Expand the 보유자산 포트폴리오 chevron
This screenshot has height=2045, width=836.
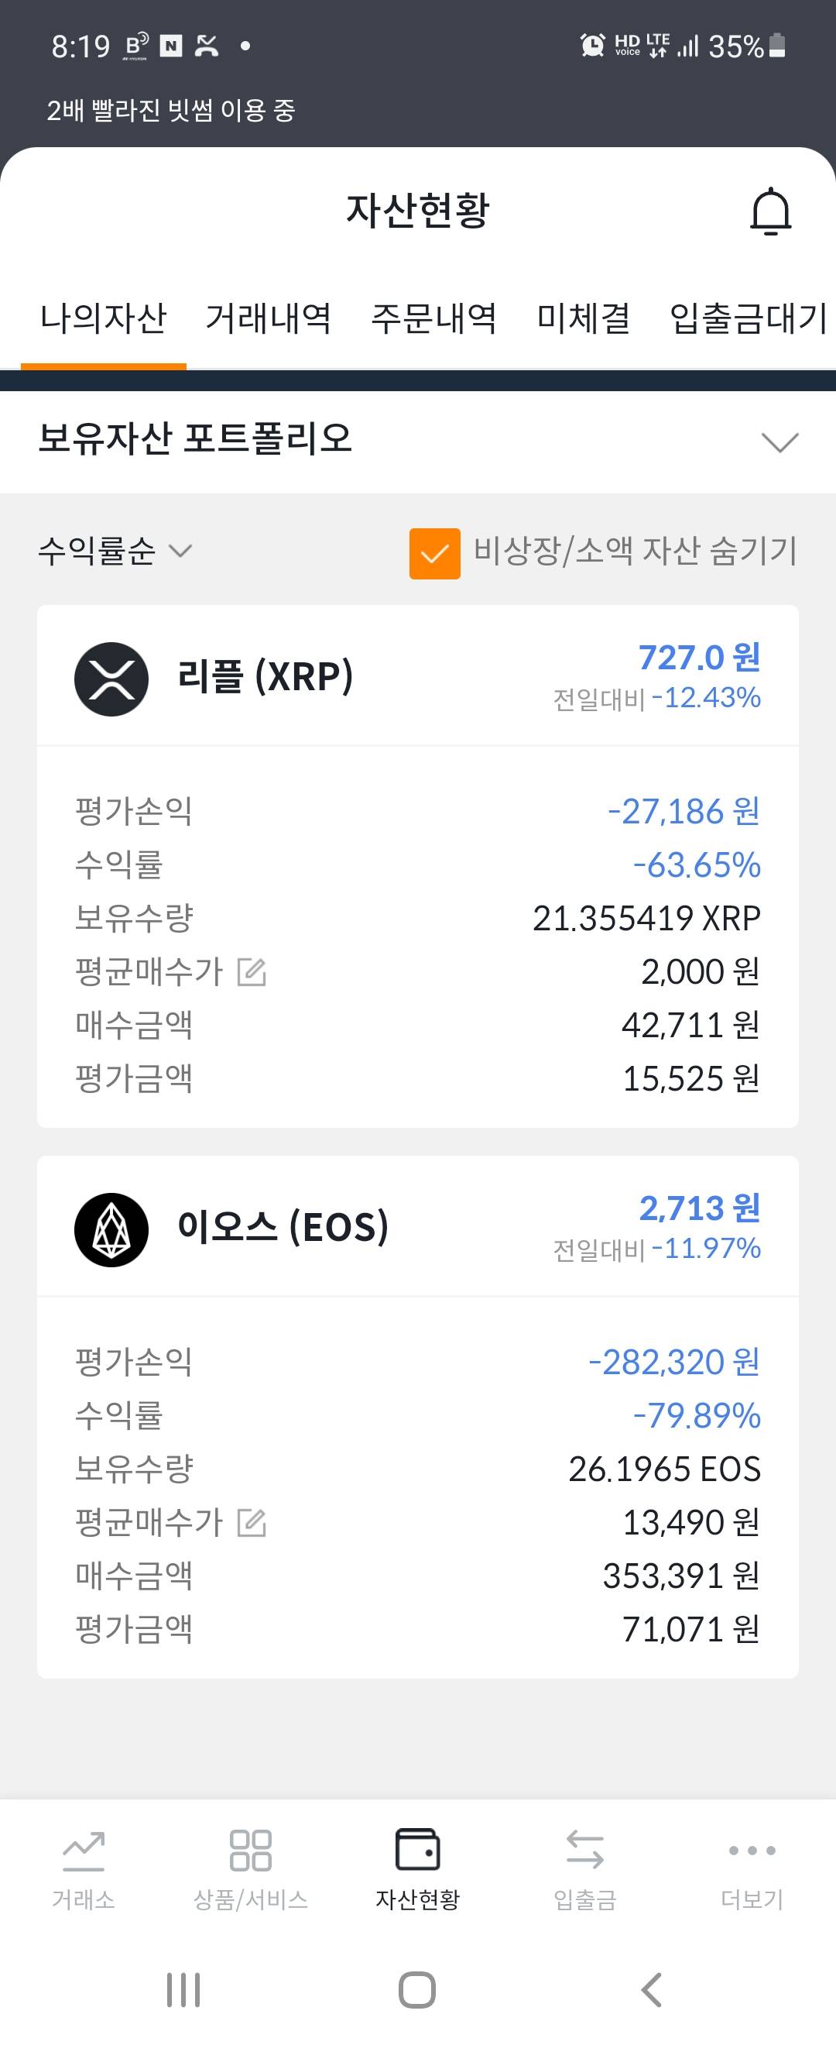tap(779, 442)
